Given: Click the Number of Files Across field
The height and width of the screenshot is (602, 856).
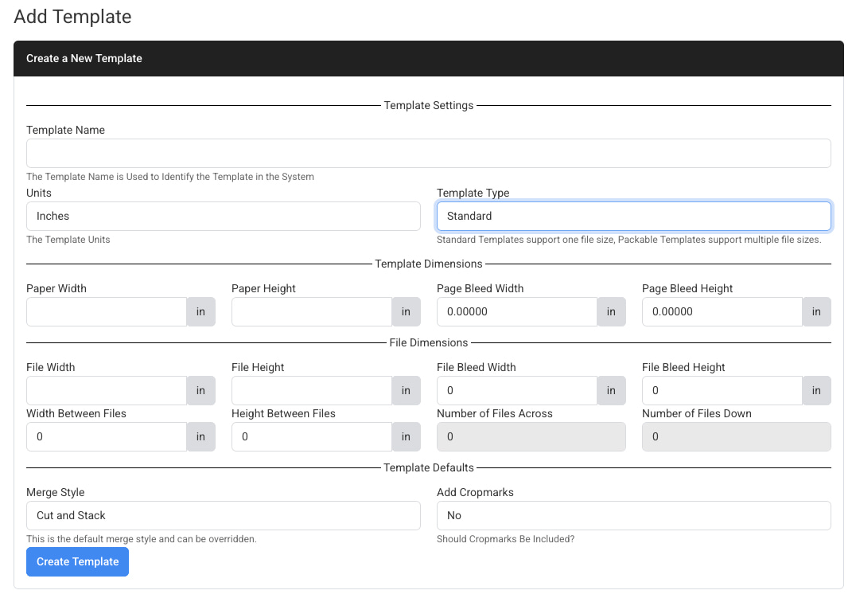Looking at the screenshot, I should pos(531,436).
